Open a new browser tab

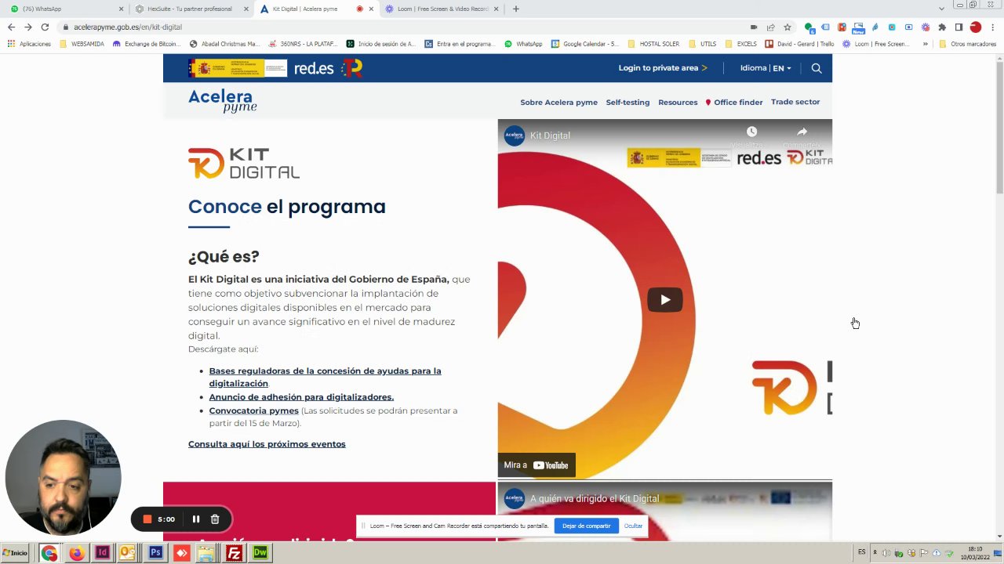pyautogui.click(x=515, y=9)
